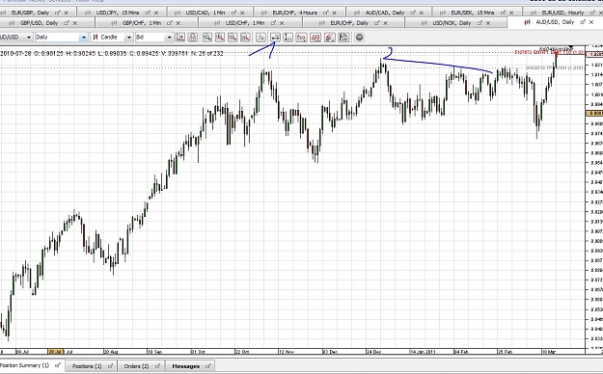
Task: Detach the GBP/CHF, 1 Min chart tab
Action: coord(169,23)
